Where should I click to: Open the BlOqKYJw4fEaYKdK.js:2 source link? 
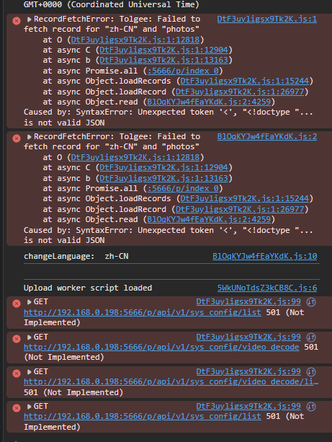pos(267,137)
